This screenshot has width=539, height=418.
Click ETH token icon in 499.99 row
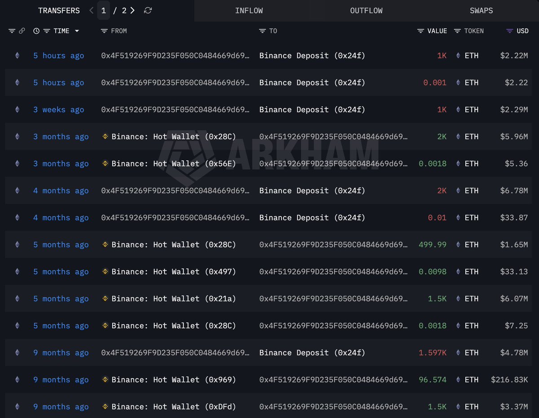(458, 245)
